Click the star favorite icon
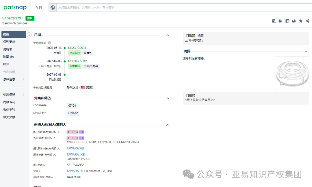 pos(301,21)
